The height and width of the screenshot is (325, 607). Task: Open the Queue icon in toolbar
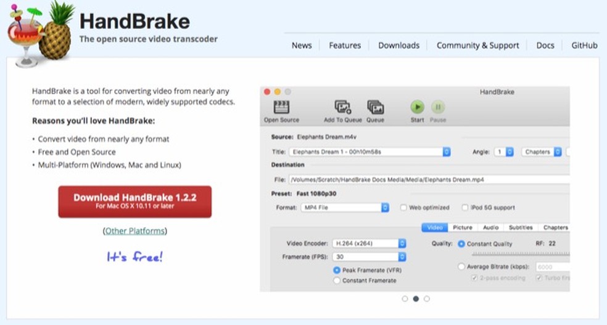(375, 107)
